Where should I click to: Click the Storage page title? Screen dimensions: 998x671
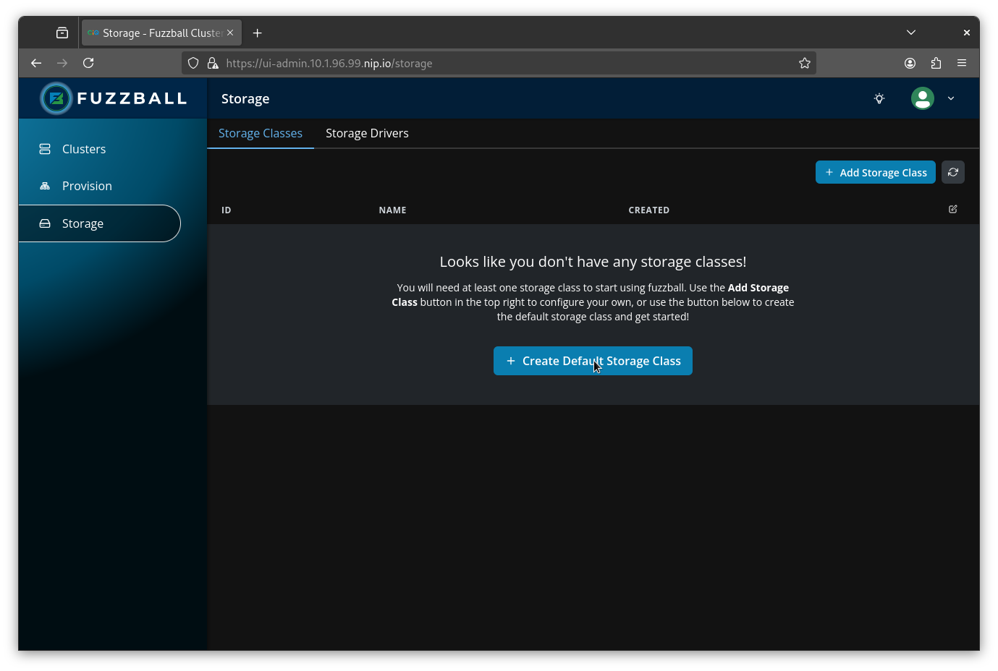(x=245, y=98)
